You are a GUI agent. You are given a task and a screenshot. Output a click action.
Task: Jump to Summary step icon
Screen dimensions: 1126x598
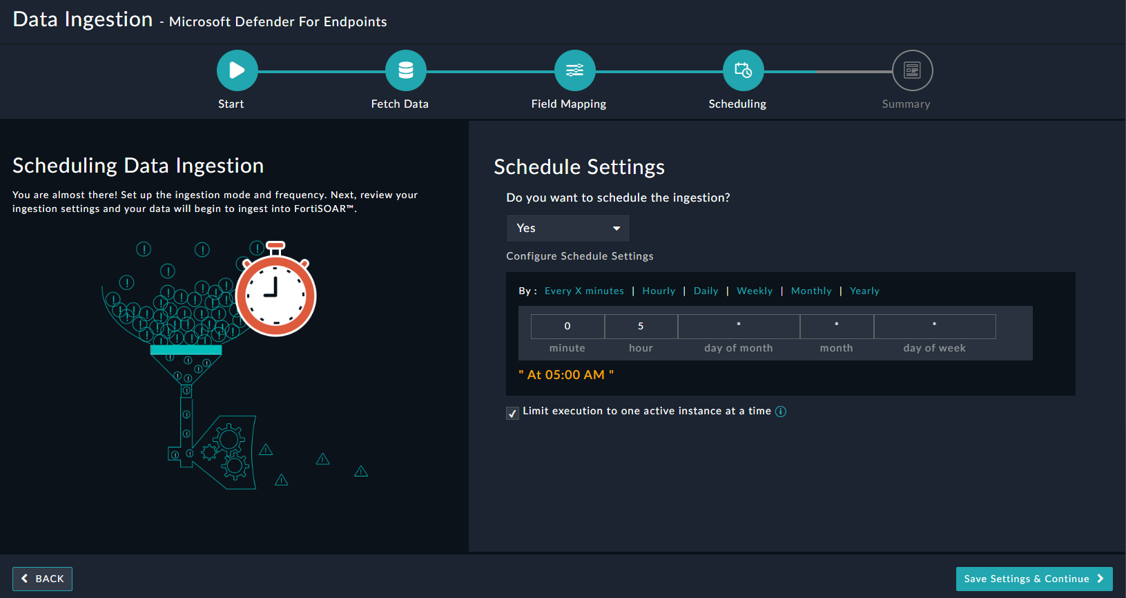pos(912,70)
